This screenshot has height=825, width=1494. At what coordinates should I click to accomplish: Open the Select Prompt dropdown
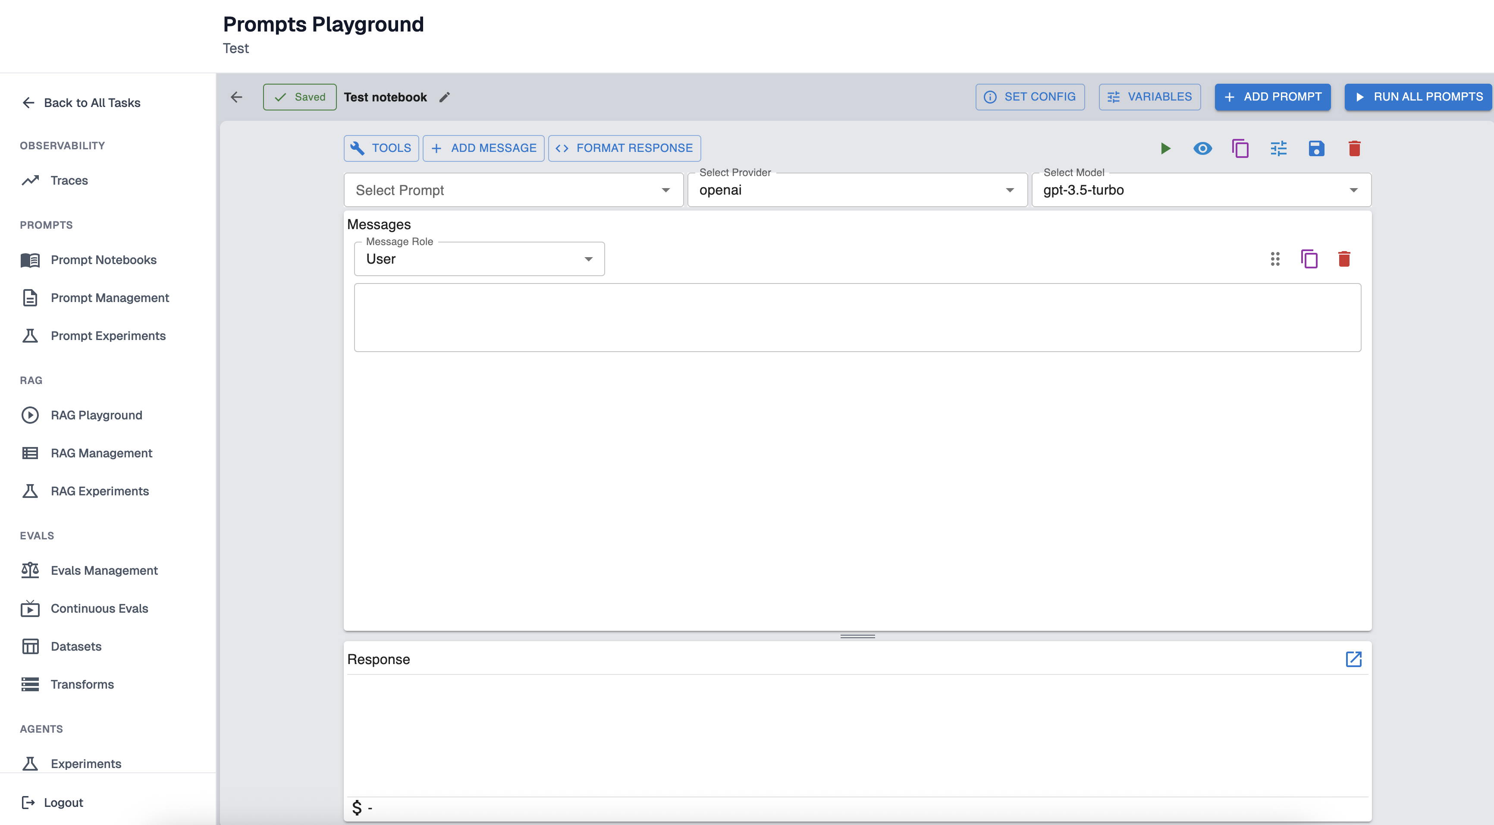(x=513, y=190)
